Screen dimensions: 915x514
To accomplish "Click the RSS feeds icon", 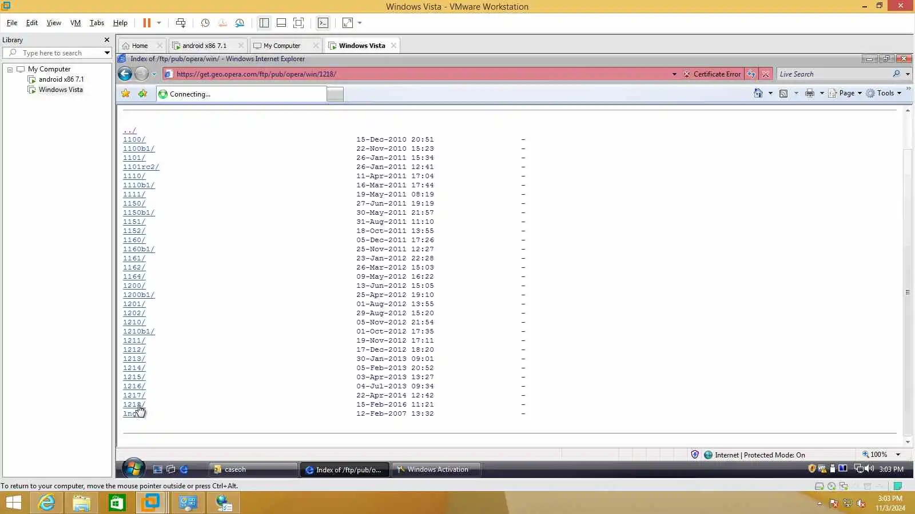I will click(783, 93).
